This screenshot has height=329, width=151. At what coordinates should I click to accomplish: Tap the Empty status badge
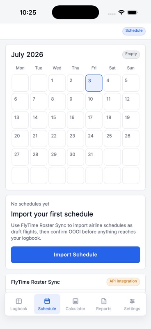pos(131,54)
